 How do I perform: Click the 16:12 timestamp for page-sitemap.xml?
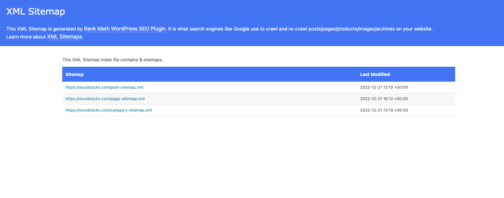384,99
